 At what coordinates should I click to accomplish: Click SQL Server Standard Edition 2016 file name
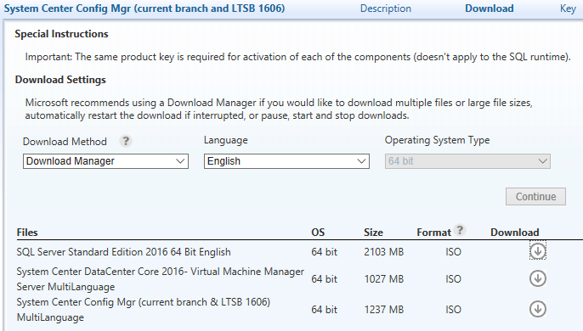(x=123, y=252)
